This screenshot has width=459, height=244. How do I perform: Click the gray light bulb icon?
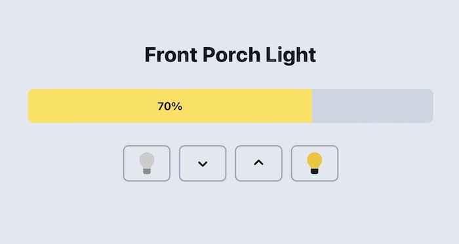click(147, 163)
